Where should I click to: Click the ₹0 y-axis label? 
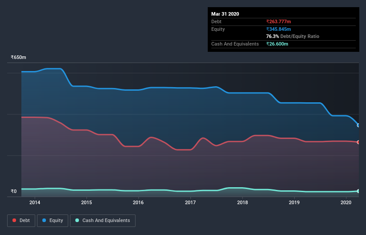point(14,191)
